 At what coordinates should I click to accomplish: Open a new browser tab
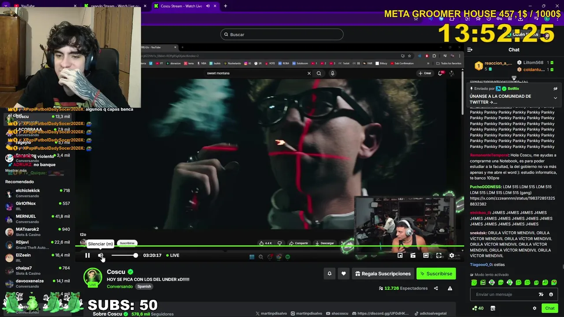click(225, 6)
